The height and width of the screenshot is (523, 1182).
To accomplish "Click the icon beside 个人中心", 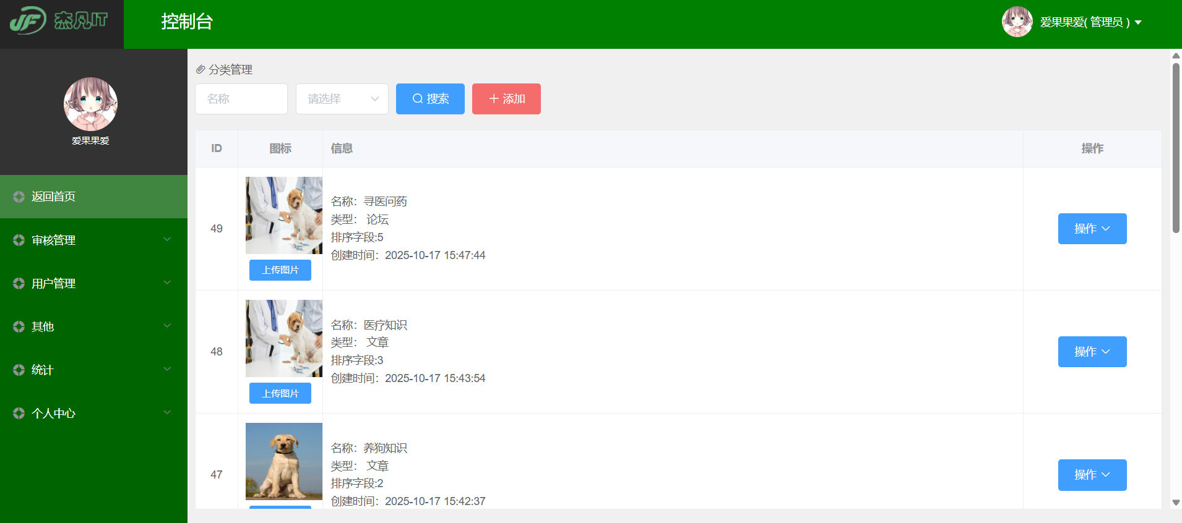I will coord(19,413).
